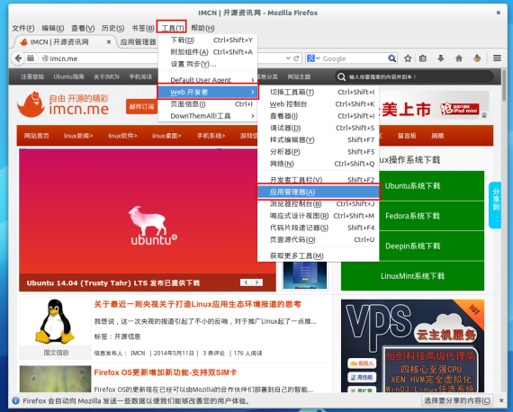Expand the DownThemAll tools submenu

pos(208,116)
